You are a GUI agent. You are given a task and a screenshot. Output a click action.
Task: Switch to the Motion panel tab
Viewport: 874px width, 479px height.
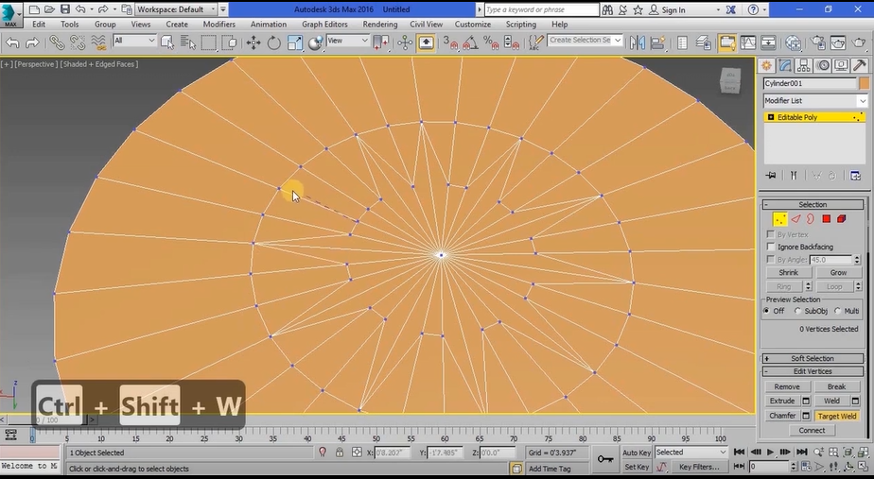[x=822, y=66]
